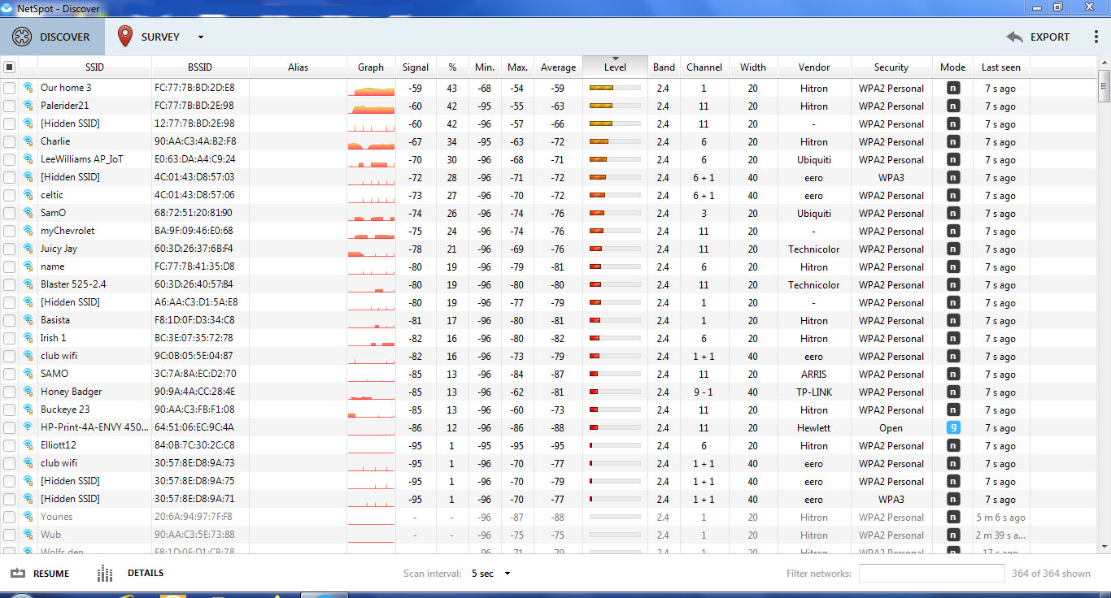Click the Wi-Fi icon for Our home 3

(x=28, y=88)
